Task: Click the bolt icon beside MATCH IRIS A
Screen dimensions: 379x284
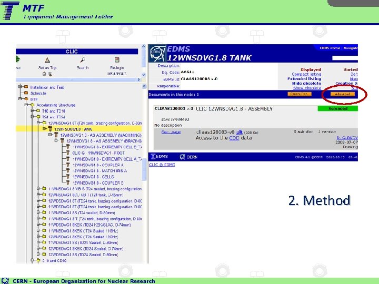Action: tap(68, 170)
